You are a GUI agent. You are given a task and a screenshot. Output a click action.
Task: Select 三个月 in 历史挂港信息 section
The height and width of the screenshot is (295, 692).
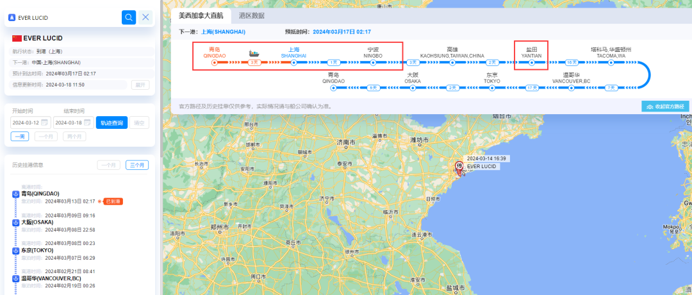tap(137, 165)
